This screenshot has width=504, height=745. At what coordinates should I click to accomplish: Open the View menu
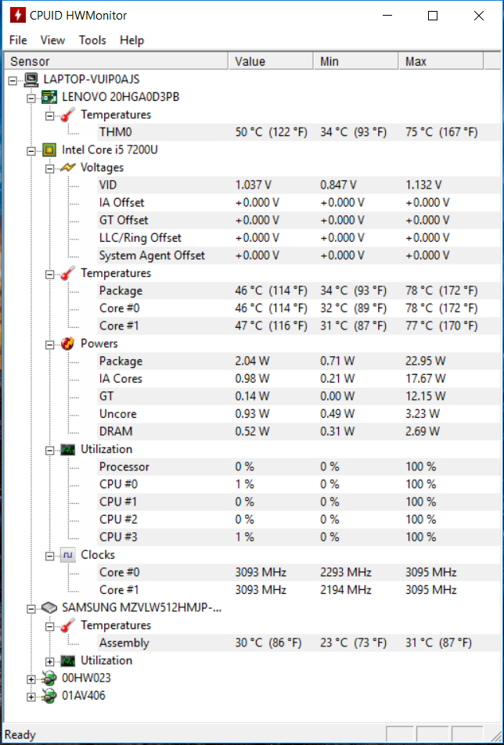pyautogui.click(x=52, y=40)
